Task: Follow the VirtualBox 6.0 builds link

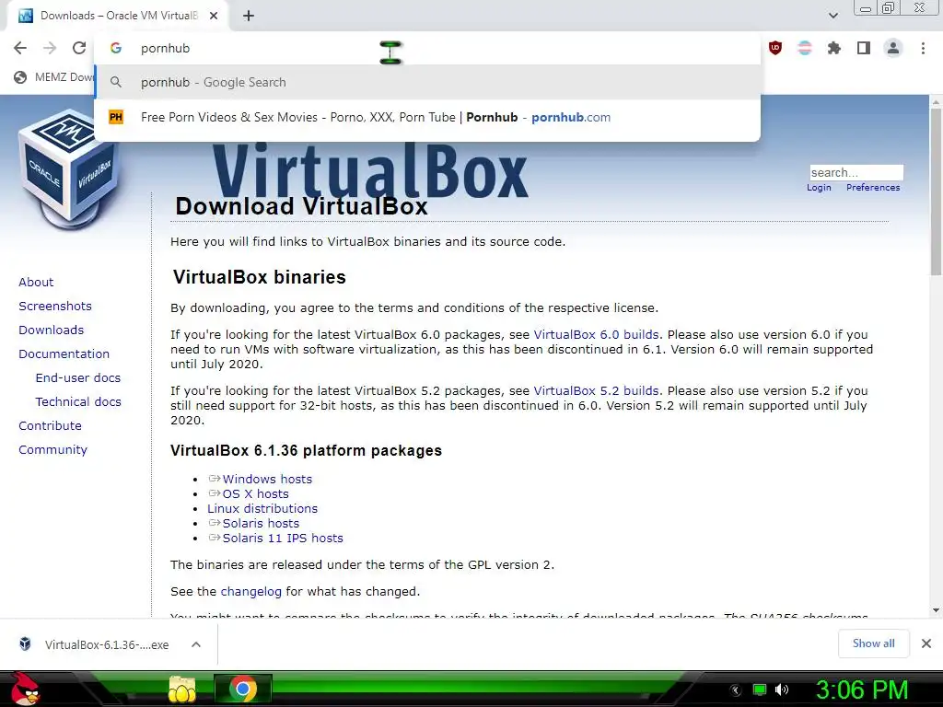Action: (x=596, y=335)
